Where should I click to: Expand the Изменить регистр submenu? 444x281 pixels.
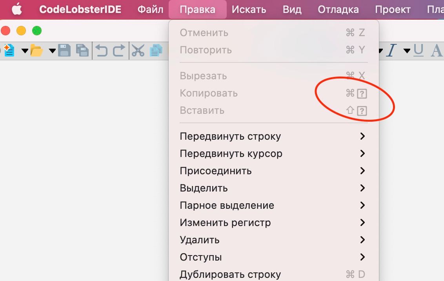pyautogui.click(x=273, y=223)
